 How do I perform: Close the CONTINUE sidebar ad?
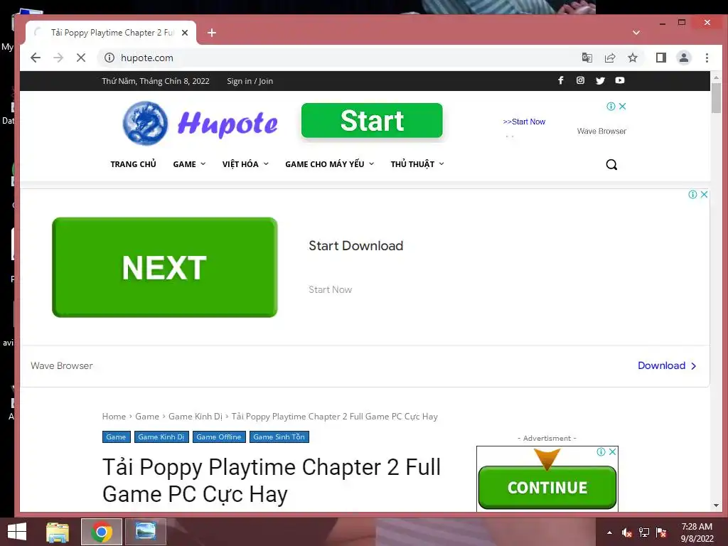click(x=612, y=451)
